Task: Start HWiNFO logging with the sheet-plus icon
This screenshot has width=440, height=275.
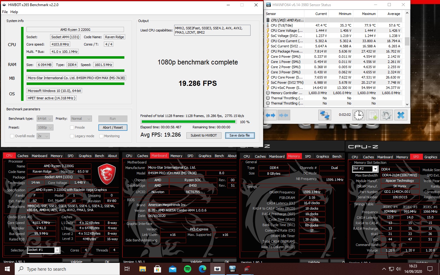Action: 372,115
